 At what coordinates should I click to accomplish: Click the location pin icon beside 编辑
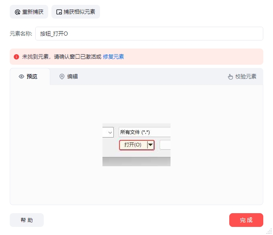click(62, 76)
